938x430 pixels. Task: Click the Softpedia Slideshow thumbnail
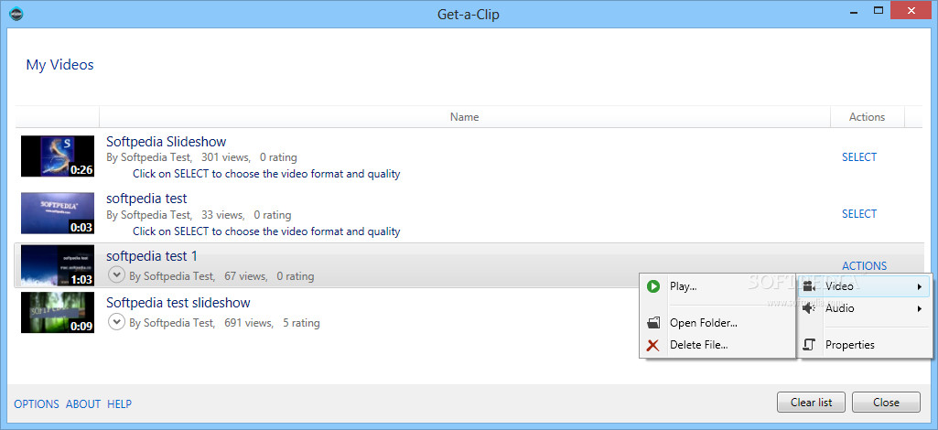(58, 156)
